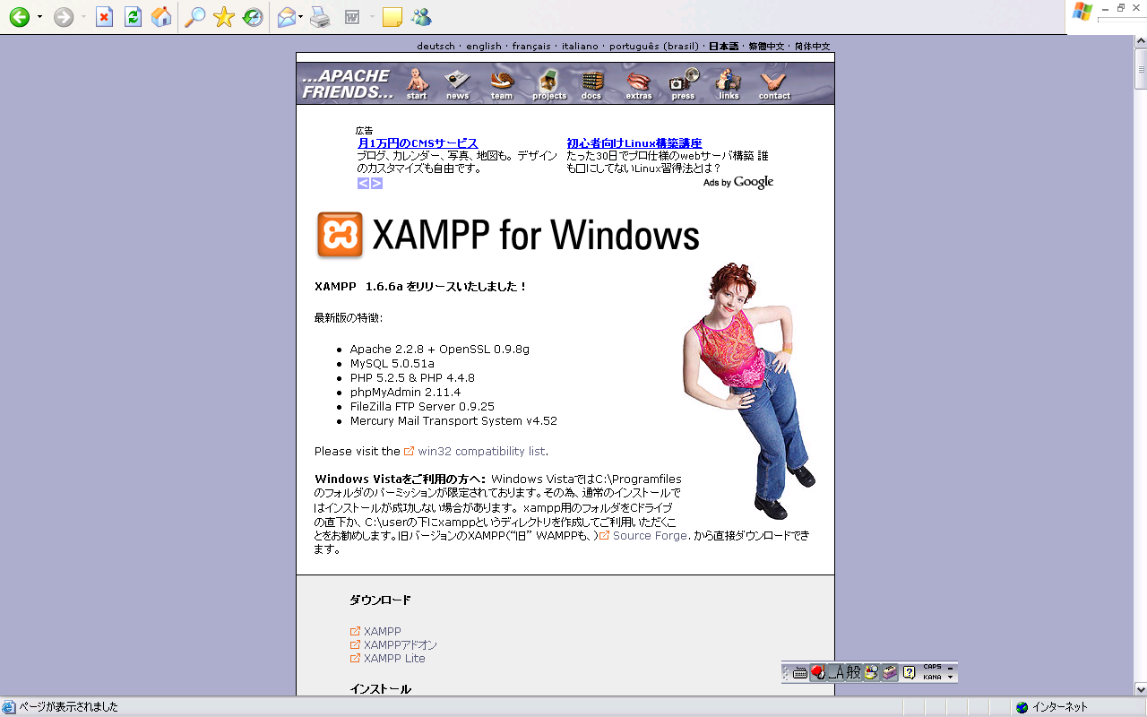The width and height of the screenshot is (1147, 717).
Task: Open the extras section in nav bar
Action: 639,83
